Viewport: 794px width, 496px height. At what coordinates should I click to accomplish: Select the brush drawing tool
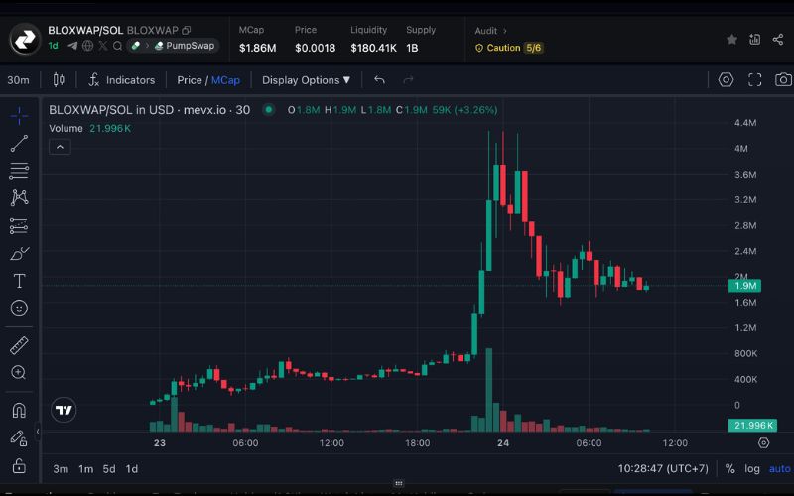pos(19,253)
